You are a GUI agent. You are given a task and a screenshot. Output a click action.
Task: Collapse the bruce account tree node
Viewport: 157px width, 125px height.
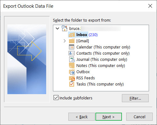[57, 28]
